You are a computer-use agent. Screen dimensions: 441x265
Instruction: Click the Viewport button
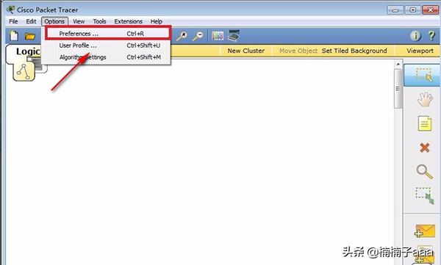420,51
